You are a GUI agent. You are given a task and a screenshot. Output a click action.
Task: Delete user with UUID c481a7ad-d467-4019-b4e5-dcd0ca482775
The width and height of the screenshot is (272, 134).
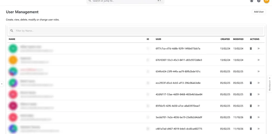click(x=251, y=129)
